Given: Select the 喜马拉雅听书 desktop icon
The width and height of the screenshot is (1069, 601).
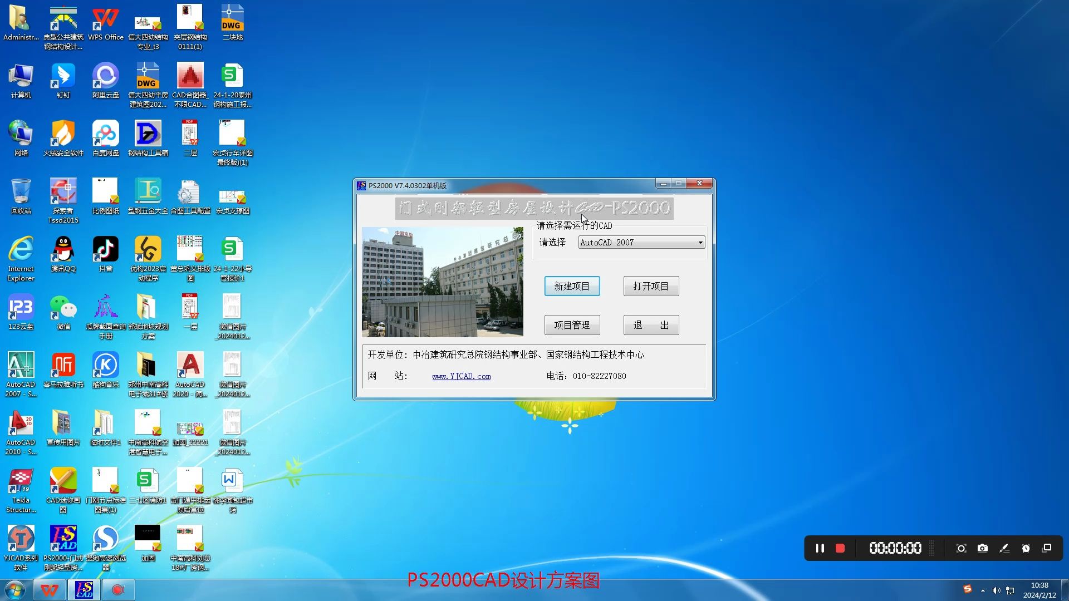Looking at the screenshot, I should pyautogui.click(x=63, y=371).
